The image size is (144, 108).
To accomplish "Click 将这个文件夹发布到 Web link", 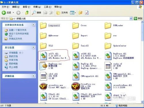I will click(x=19, y=35).
